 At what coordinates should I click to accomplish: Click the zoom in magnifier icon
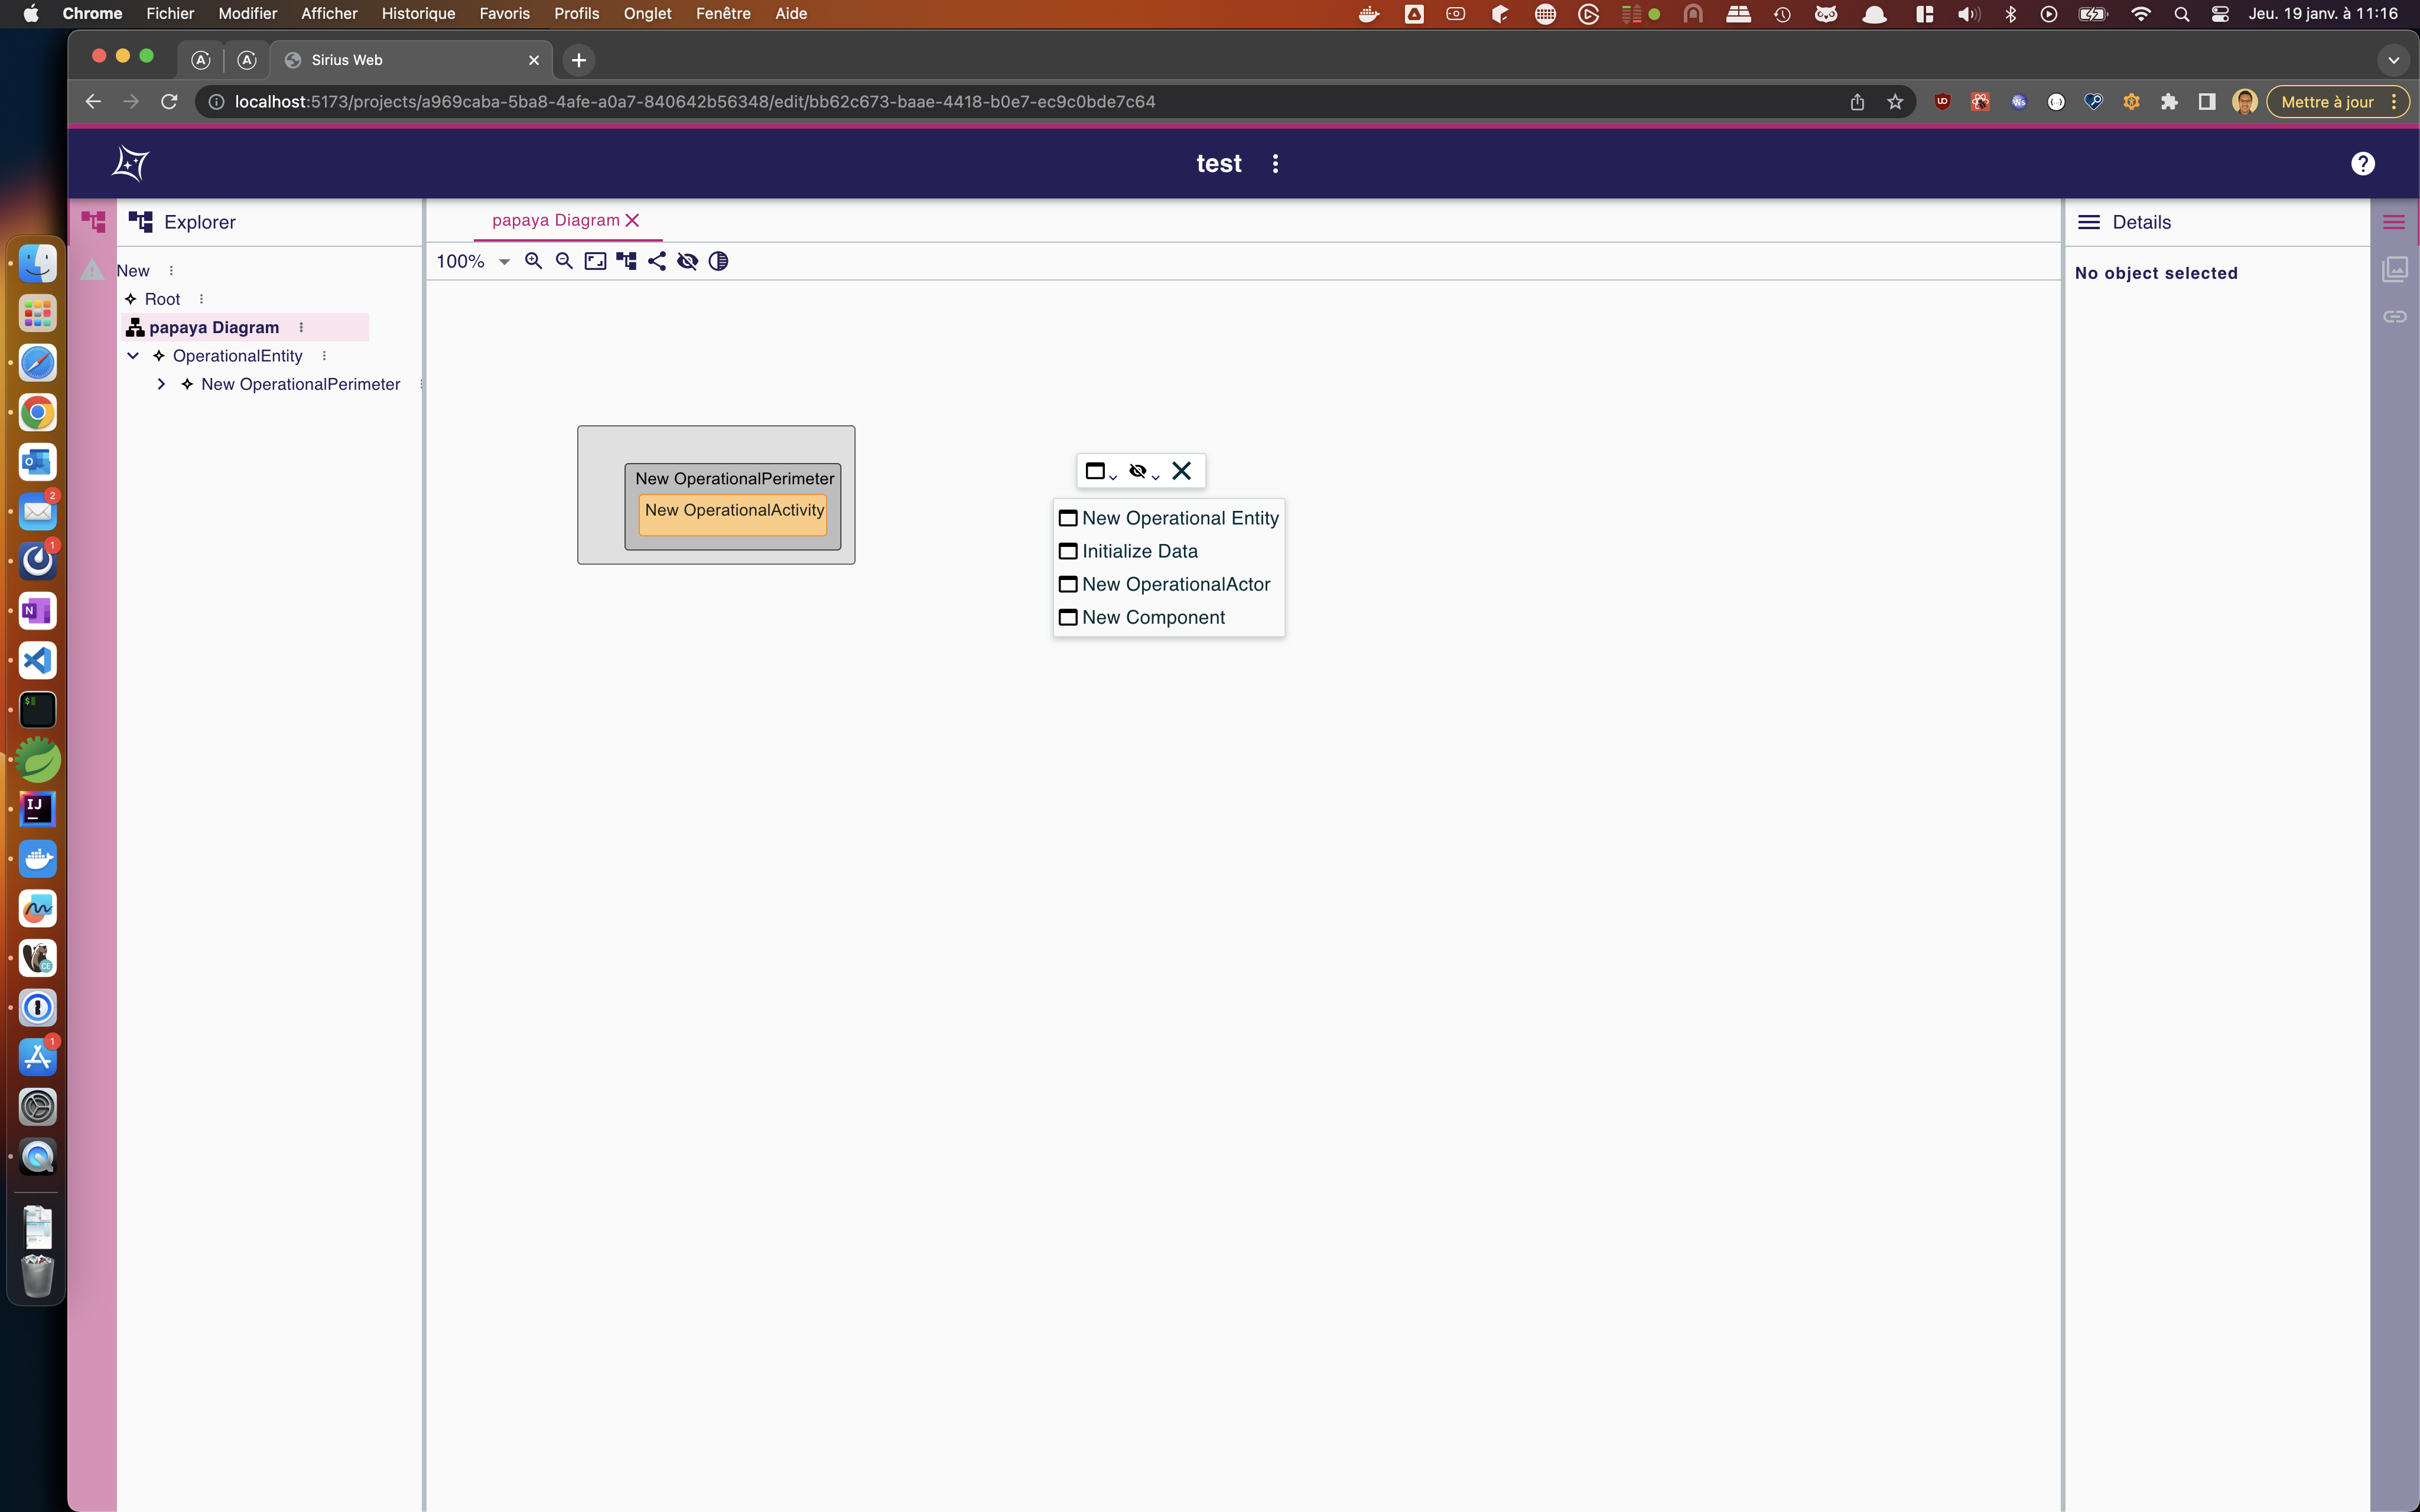pyautogui.click(x=533, y=261)
